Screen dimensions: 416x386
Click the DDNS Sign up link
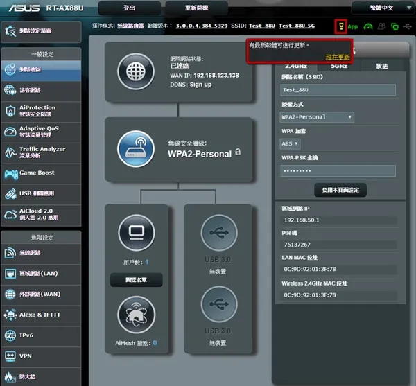coord(200,85)
